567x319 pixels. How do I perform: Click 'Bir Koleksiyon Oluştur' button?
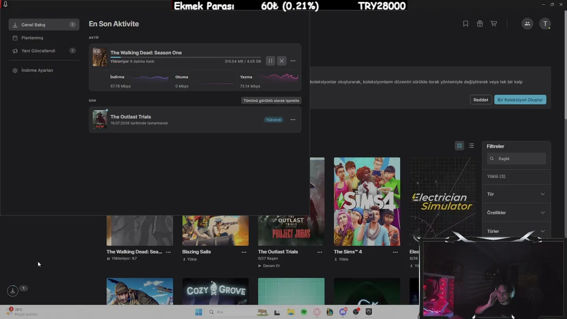pyautogui.click(x=520, y=100)
